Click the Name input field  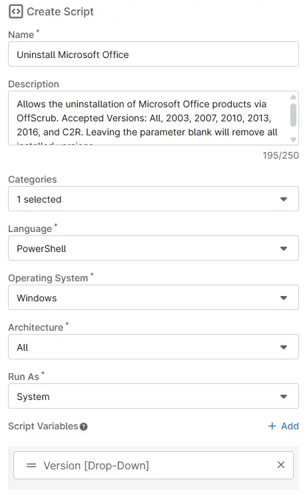pyautogui.click(x=153, y=54)
